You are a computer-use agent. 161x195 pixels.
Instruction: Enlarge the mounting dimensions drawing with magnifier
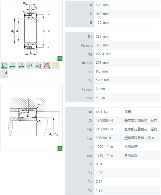click(x=60, y=149)
